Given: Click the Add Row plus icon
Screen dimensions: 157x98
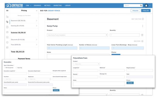Looking at the screenshot, I should click(142, 41).
